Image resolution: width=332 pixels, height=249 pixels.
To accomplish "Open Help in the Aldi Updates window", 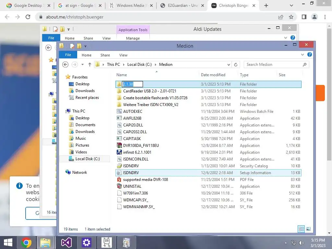I will 293,38.
